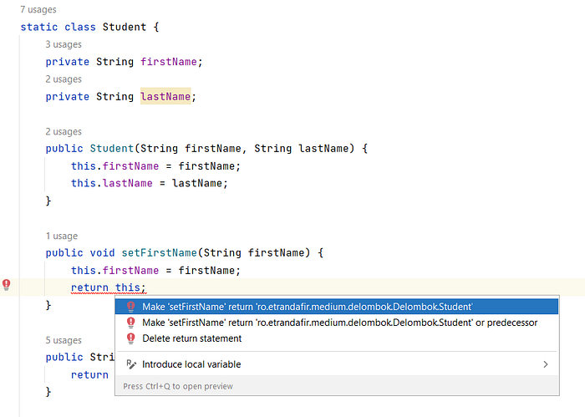Click the 'static' keyword of the class
585x417 pixels.
[x=38, y=27]
